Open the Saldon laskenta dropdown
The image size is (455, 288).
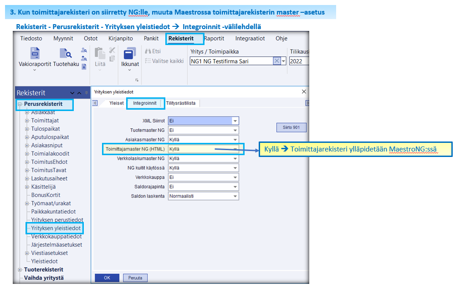coord(235,196)
